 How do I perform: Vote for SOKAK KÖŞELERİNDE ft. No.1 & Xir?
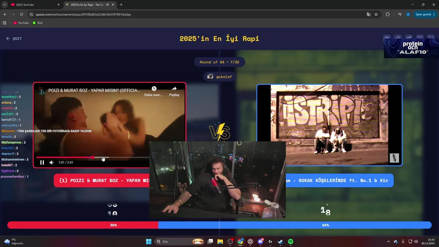tap(340, 180)
